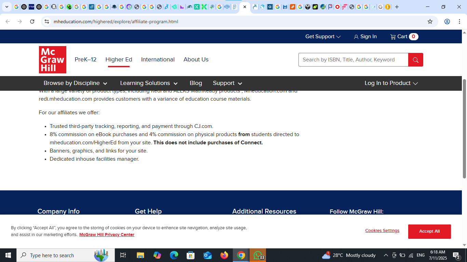Image resolution: width=467 pixels, height=262 pixels.
Task: Open McGraw Hill Privacy Center link
Action: pos(107,235)
